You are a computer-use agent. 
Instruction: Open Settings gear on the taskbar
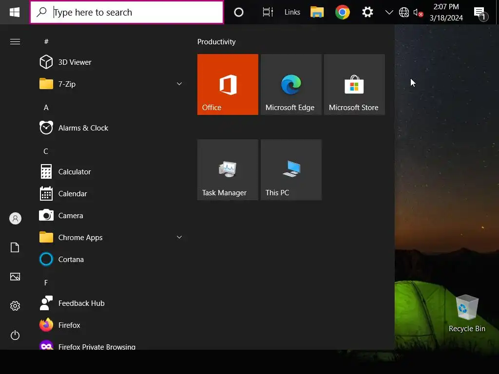click(x=367, y=12)
